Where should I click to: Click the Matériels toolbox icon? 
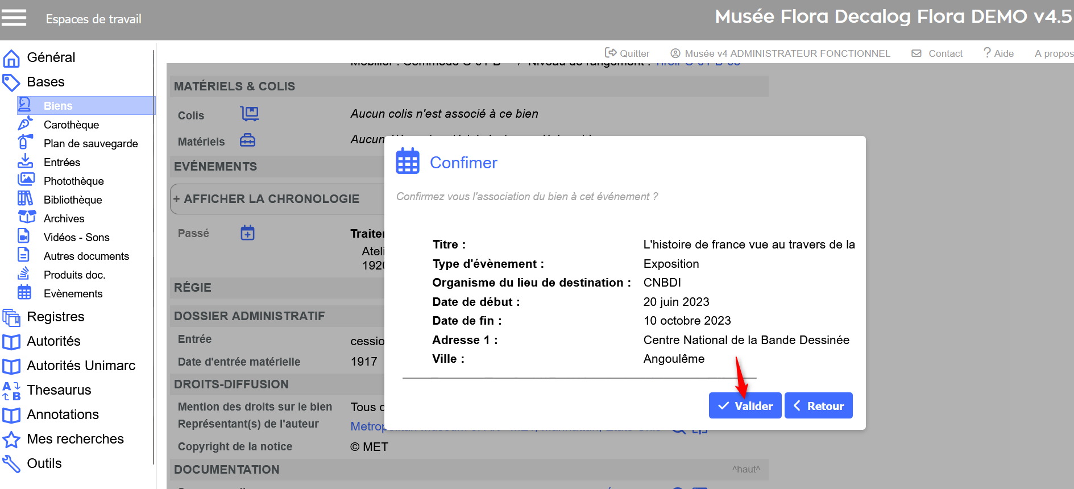click(247, 140)
